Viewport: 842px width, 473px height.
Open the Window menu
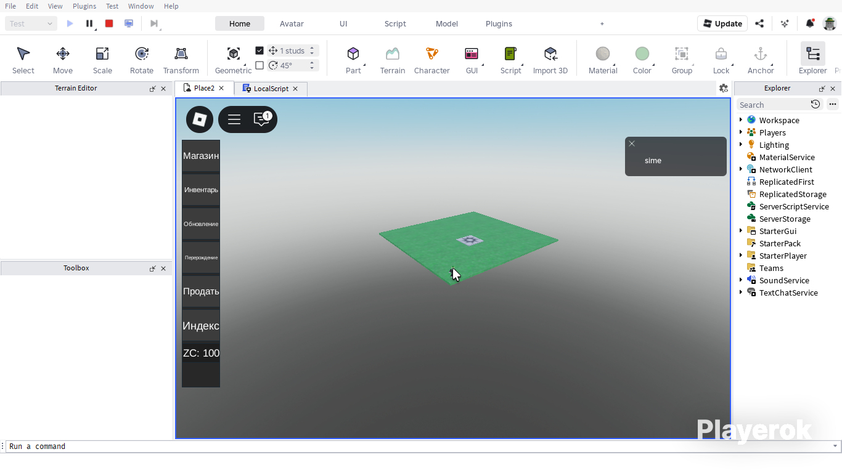(x=141, y=6)
